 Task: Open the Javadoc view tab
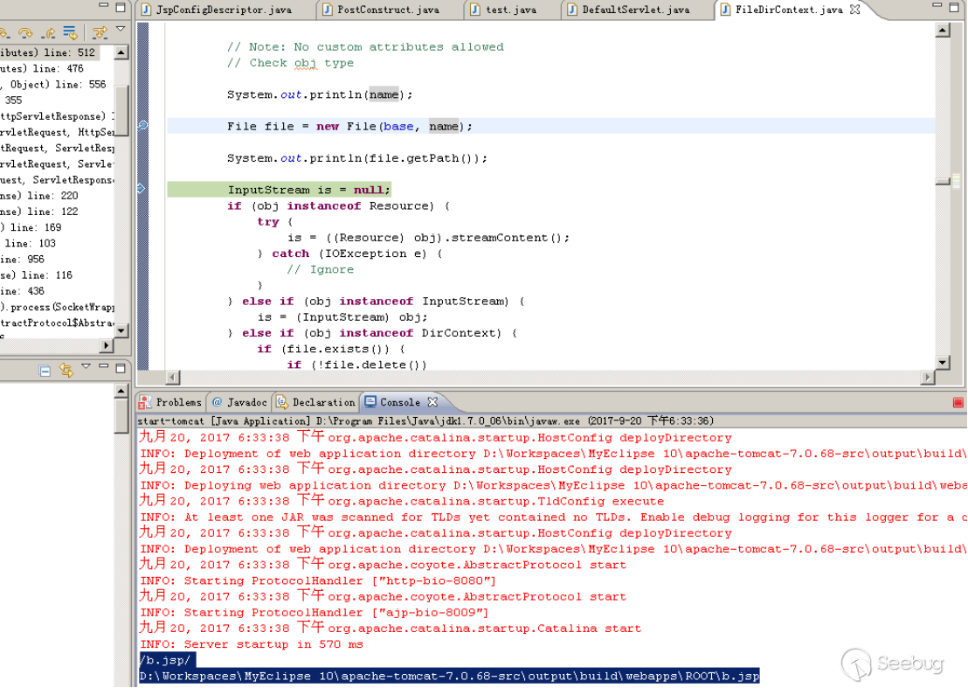tap(239, 402)
